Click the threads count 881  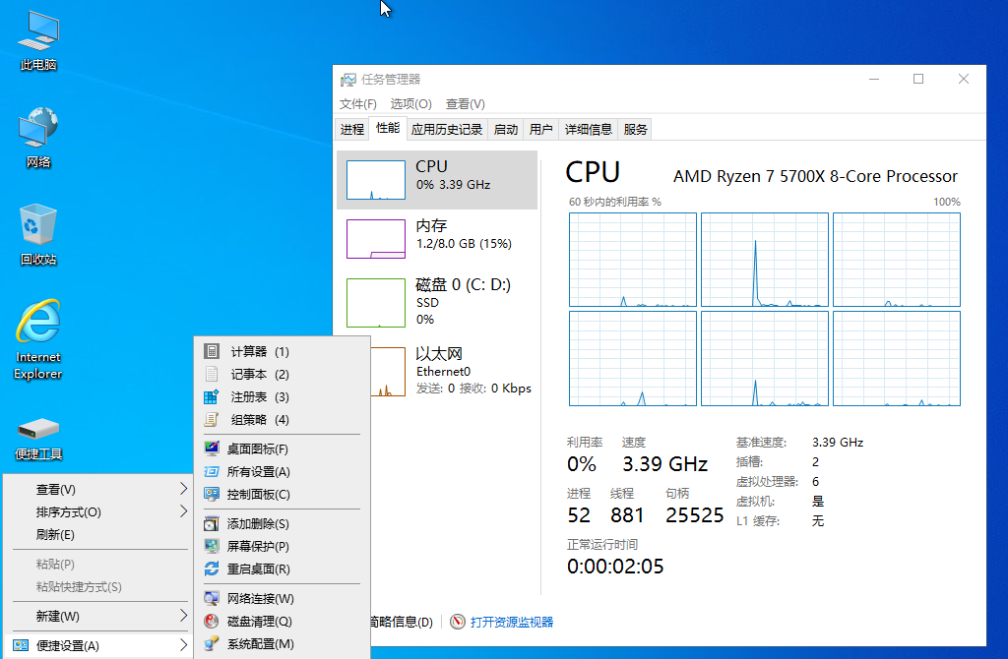(627, 515)
